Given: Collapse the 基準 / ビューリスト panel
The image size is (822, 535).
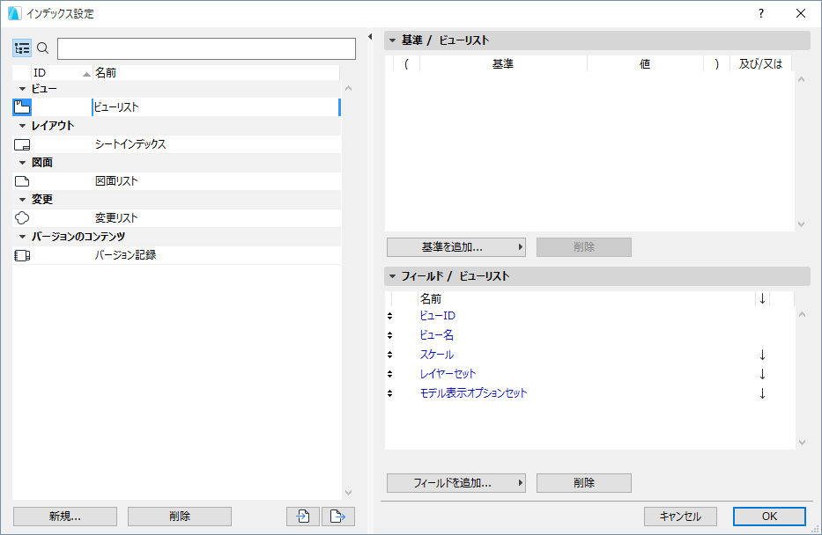Looking at the screenshot, I should tap(391, 39).
